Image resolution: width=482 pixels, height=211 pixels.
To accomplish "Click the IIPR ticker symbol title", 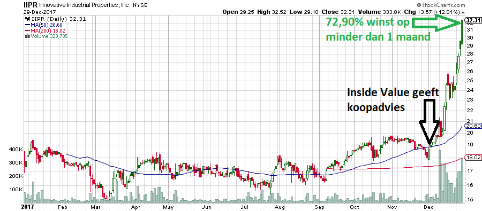I will click(x=31, y=5).
